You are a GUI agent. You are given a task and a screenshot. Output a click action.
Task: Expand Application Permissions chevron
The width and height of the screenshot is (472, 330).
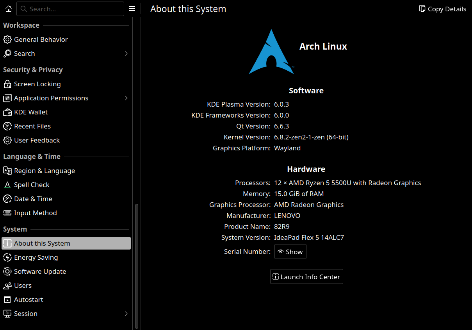tap(126, 98)
